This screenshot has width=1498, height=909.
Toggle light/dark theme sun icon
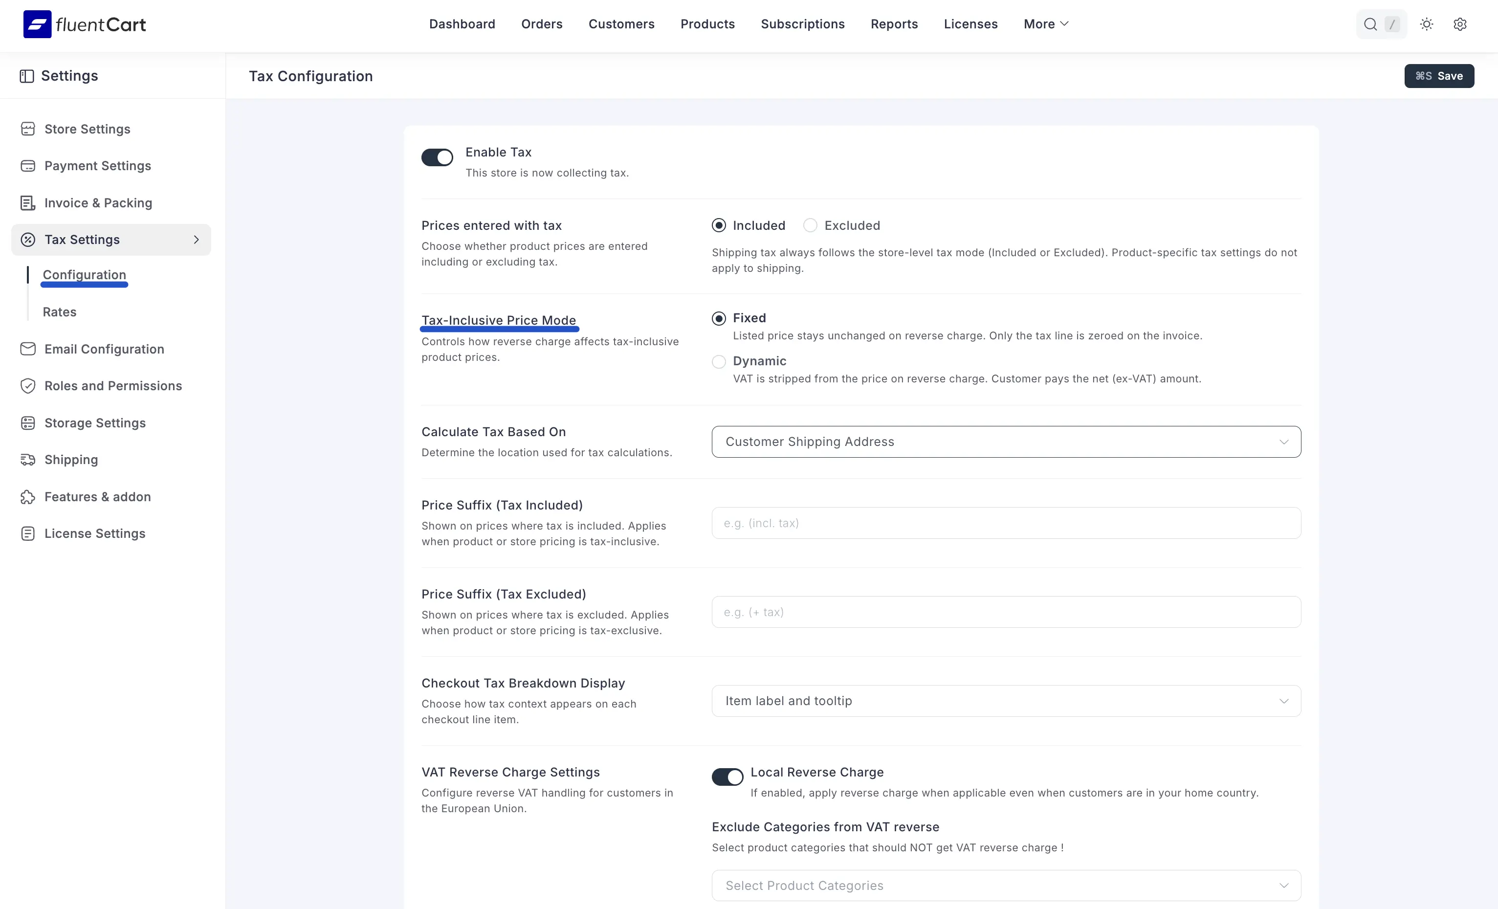click(1426, 24)
